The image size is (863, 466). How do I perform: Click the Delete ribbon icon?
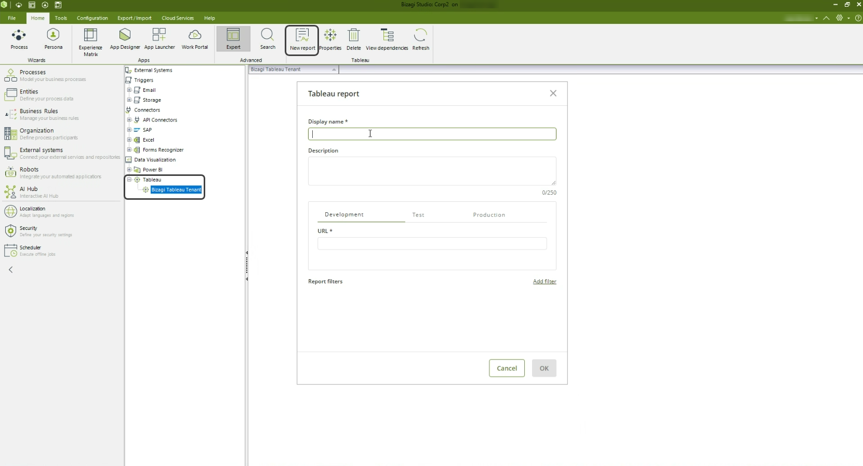pyautogui.click(x=354, y=39)
